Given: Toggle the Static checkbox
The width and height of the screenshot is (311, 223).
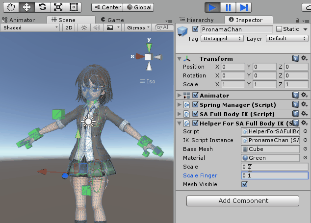Looking at the screenshot, I should 279,29.
